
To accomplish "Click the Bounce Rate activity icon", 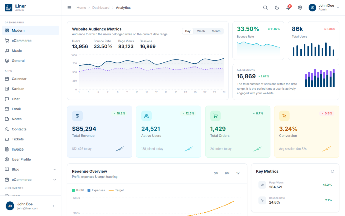I will 262,200.
